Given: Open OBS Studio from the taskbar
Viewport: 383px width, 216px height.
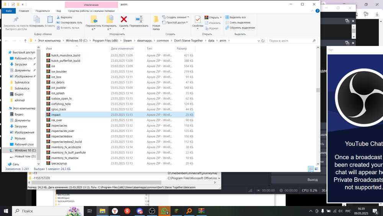Looking at the screenshot, I should [152, 211].
